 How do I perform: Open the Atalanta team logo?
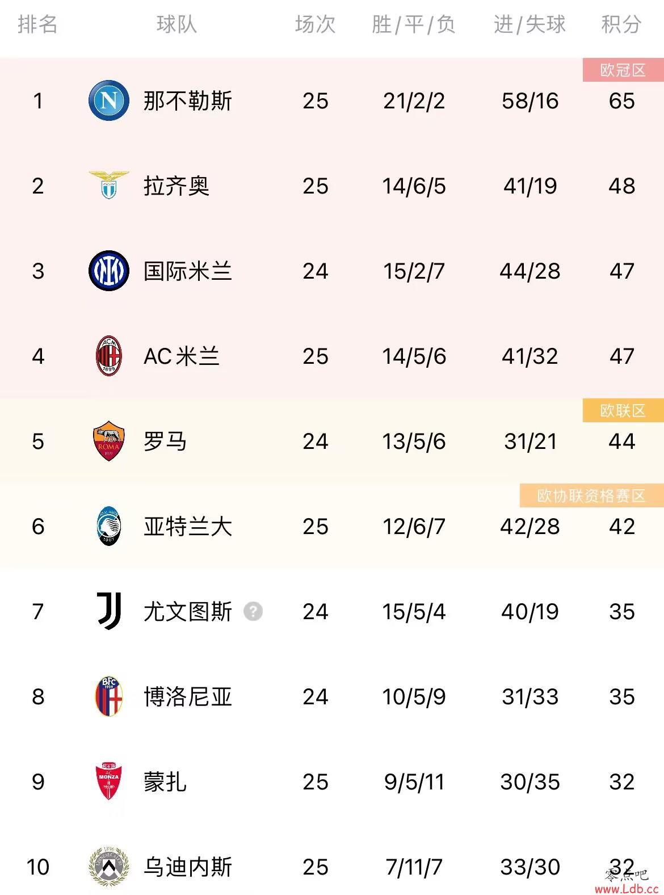(109, 526)
